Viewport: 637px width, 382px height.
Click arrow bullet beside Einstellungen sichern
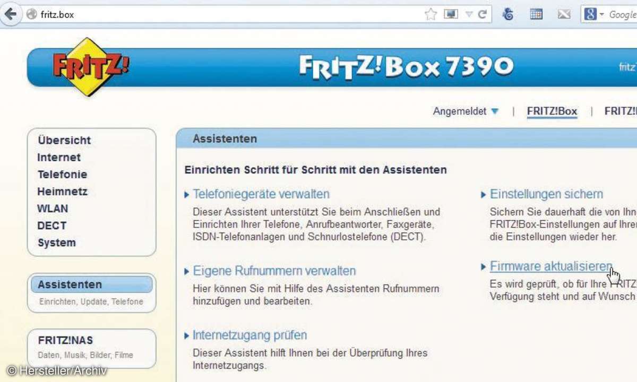[484, 195]
